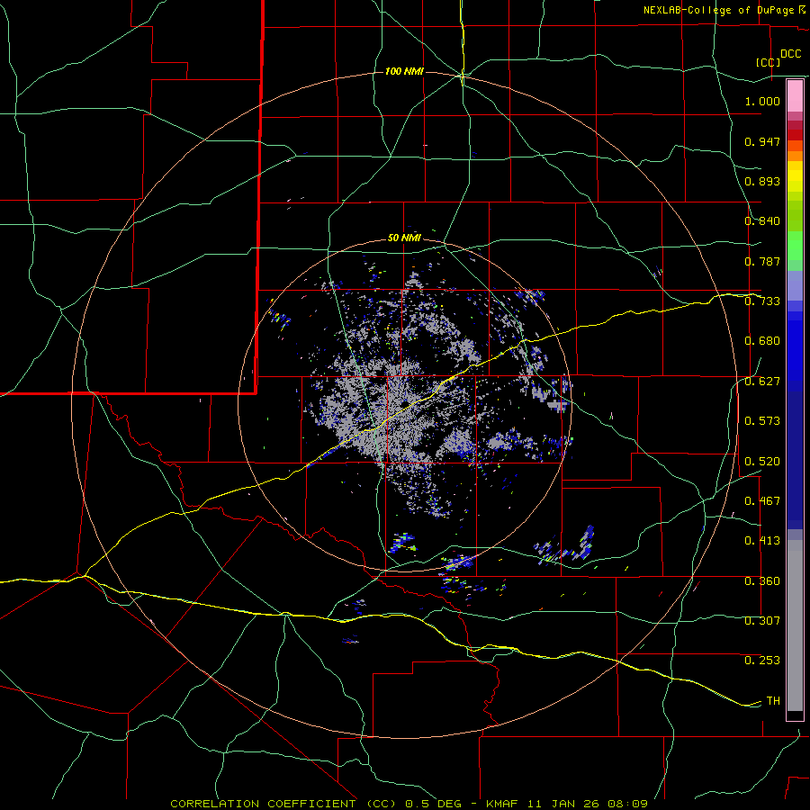
Task: Click the CORRELATION COEFFICIENT (CC) title text
Action: pos(283,804)
